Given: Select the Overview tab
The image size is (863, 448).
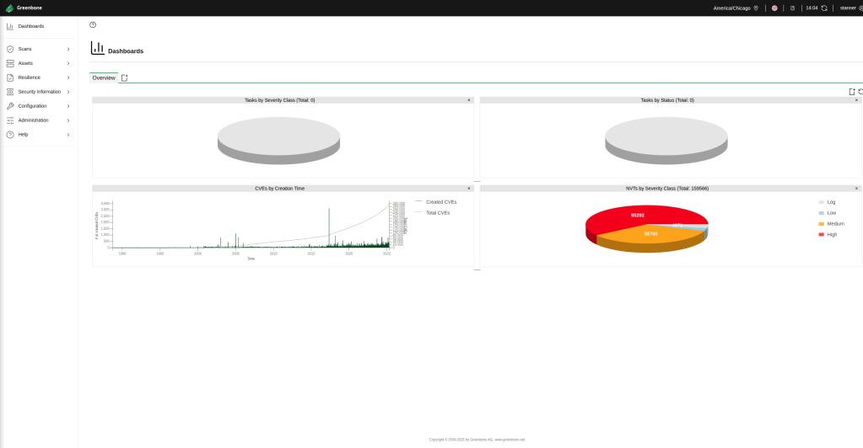Looking at the screenshot, I should tap(104, 77).
